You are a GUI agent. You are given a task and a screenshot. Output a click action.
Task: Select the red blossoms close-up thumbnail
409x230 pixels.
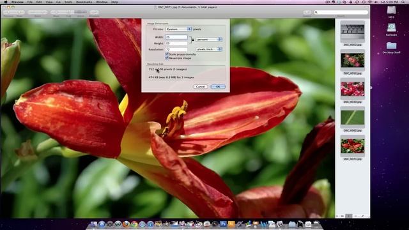pos(352,89)
